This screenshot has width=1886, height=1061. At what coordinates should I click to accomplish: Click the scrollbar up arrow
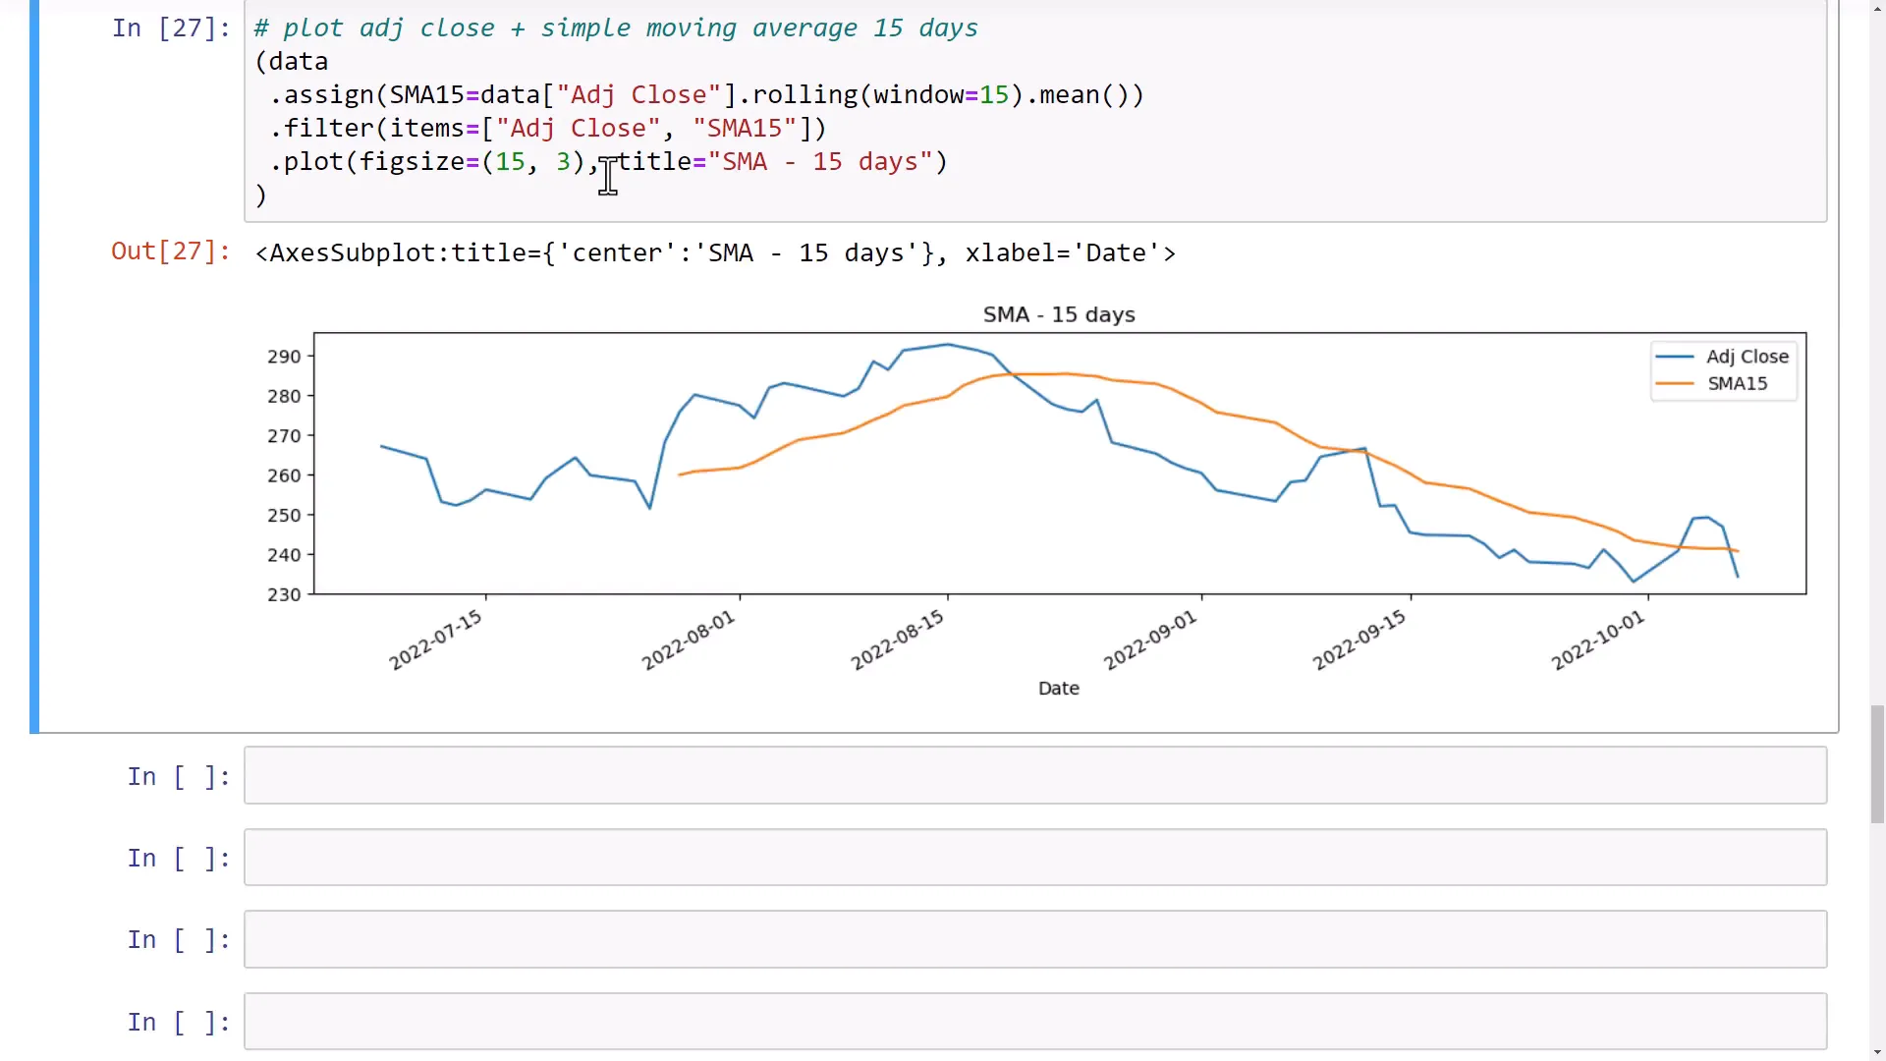click(1877, 8)
